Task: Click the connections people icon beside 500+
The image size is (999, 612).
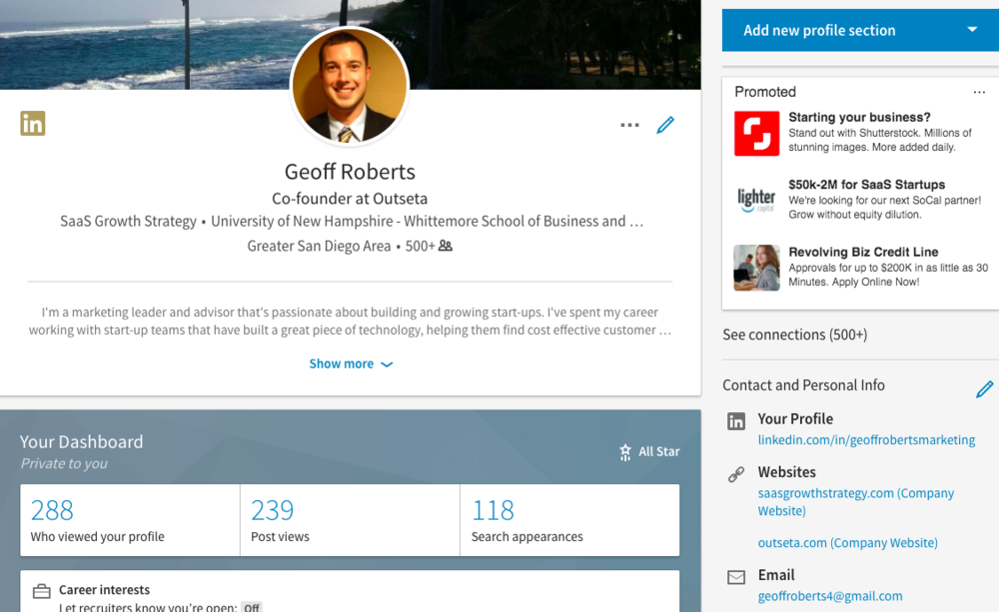Action: coord(446,246)
